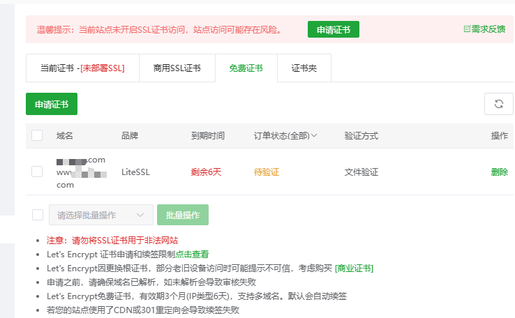
Task: Click 申请证书 button in the warning banner
Action: click(x=334, y=29)
